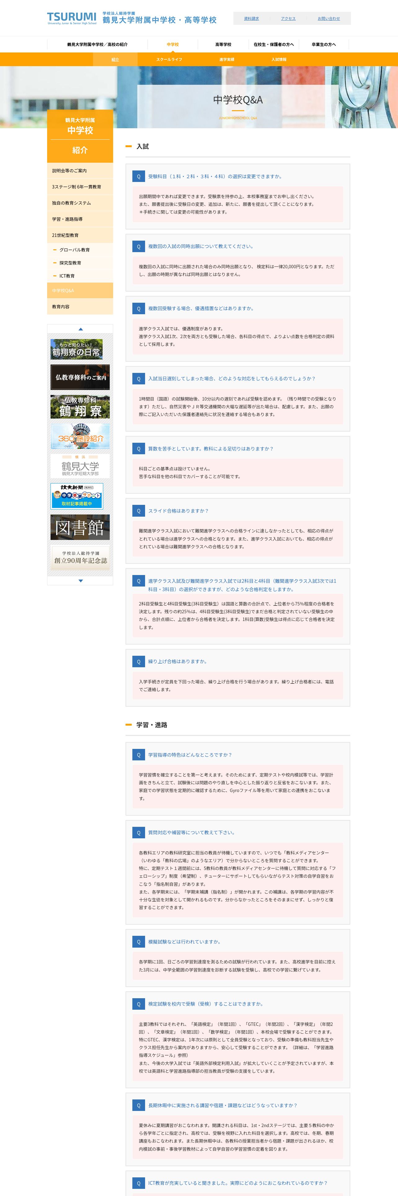This screenshot has height=1196, width=398.
Task: Switch to the 入試情報 sub-tab
Action: [279, 59]
